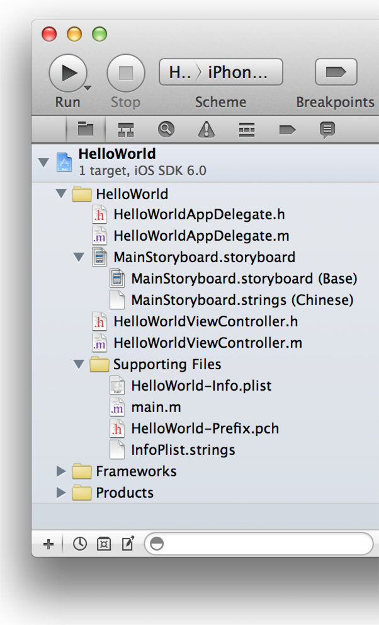Click the Stop button
This screenshot has height=625, width=379.
pyautogui.click(x=125, y=73)
